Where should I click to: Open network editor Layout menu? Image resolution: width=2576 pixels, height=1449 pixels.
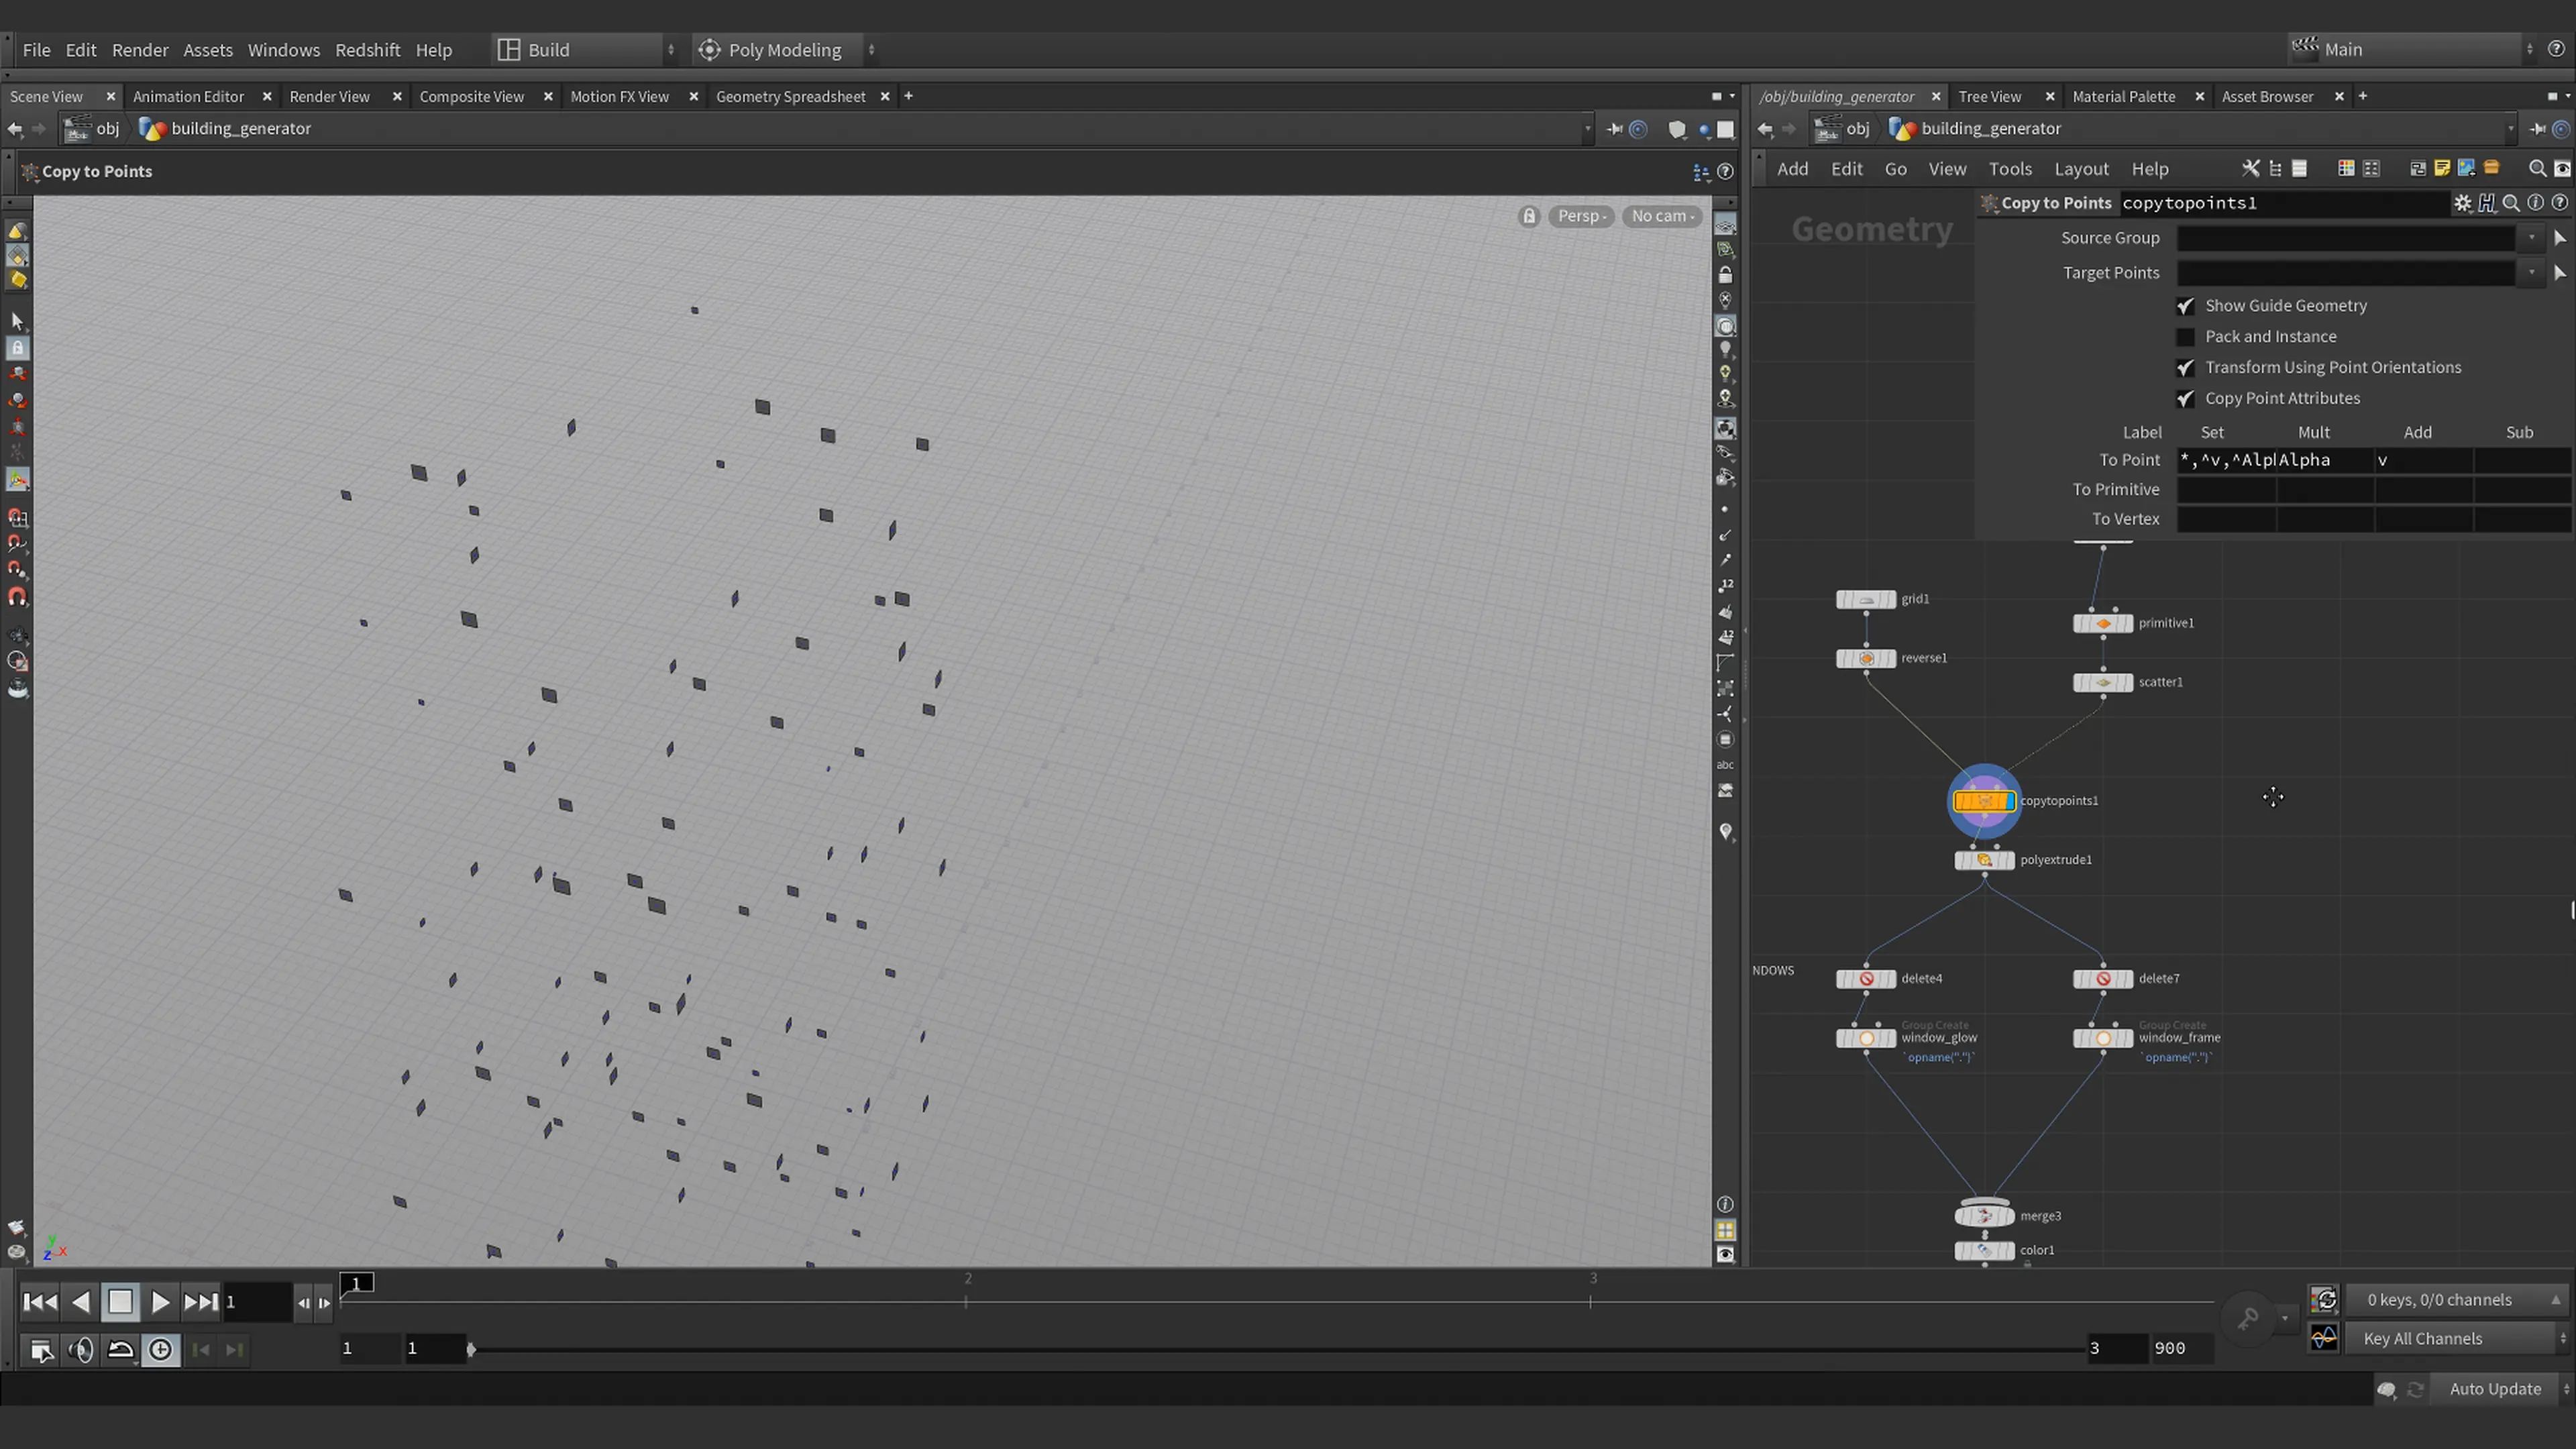[2081, 169]
